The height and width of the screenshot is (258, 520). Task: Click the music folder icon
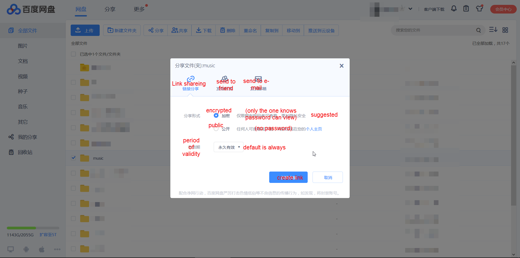(x=84, y=158)
